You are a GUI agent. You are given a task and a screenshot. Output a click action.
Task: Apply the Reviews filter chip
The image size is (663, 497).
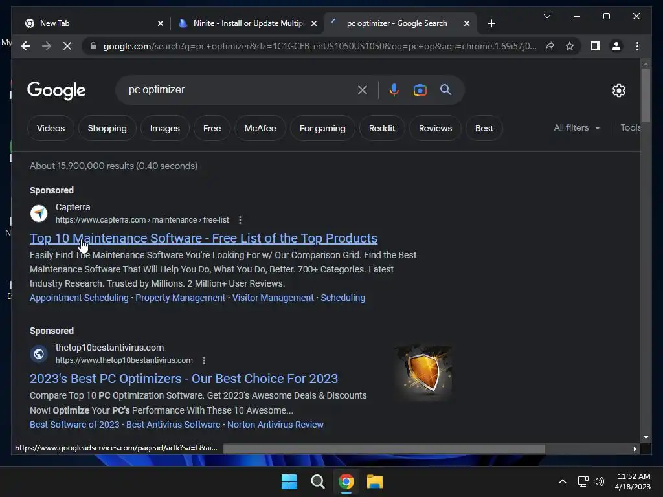(x=435, y=128)
